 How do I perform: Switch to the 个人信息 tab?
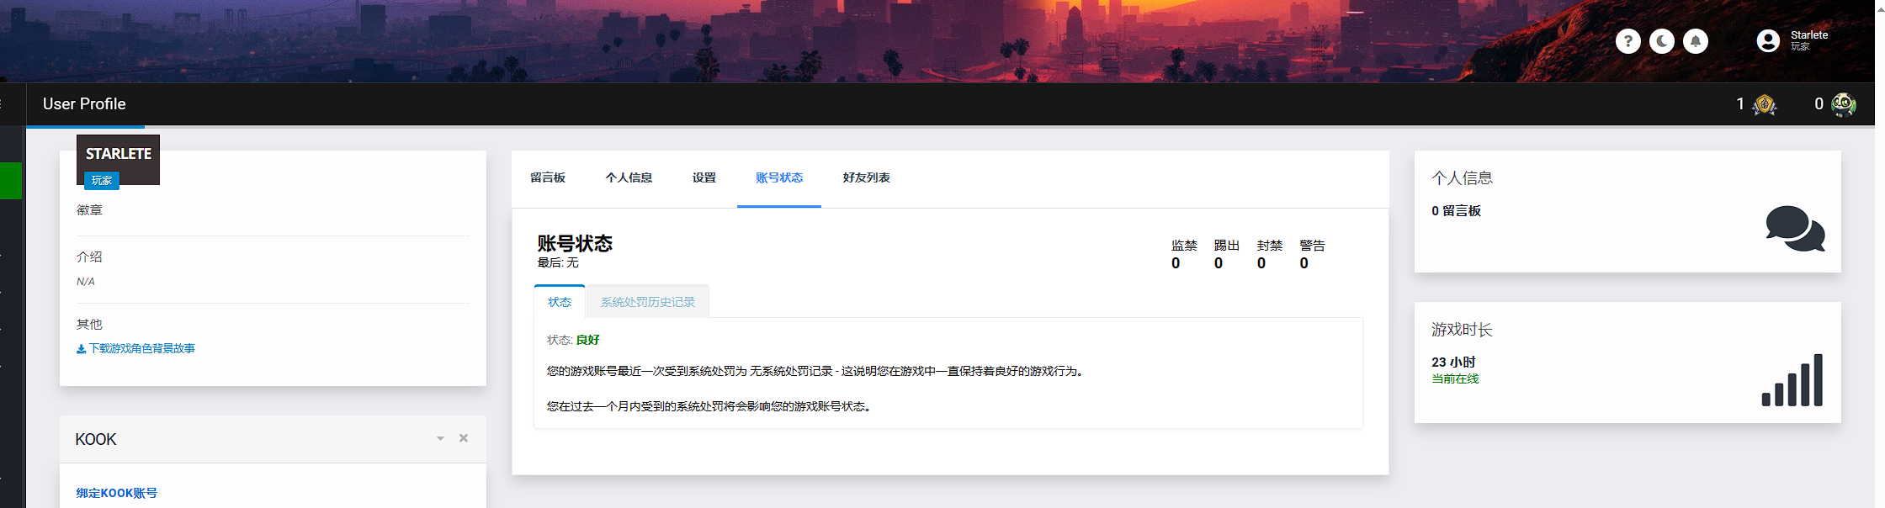click(629, 177)
